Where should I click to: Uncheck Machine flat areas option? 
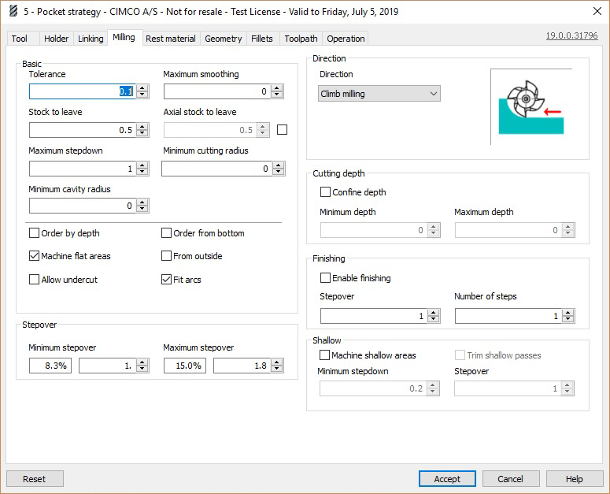35,256
